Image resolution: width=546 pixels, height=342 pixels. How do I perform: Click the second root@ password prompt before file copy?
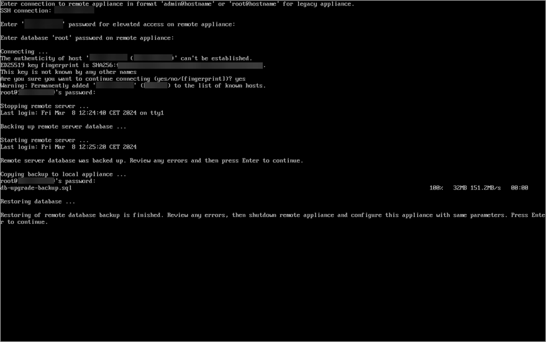tap(48, 181)
